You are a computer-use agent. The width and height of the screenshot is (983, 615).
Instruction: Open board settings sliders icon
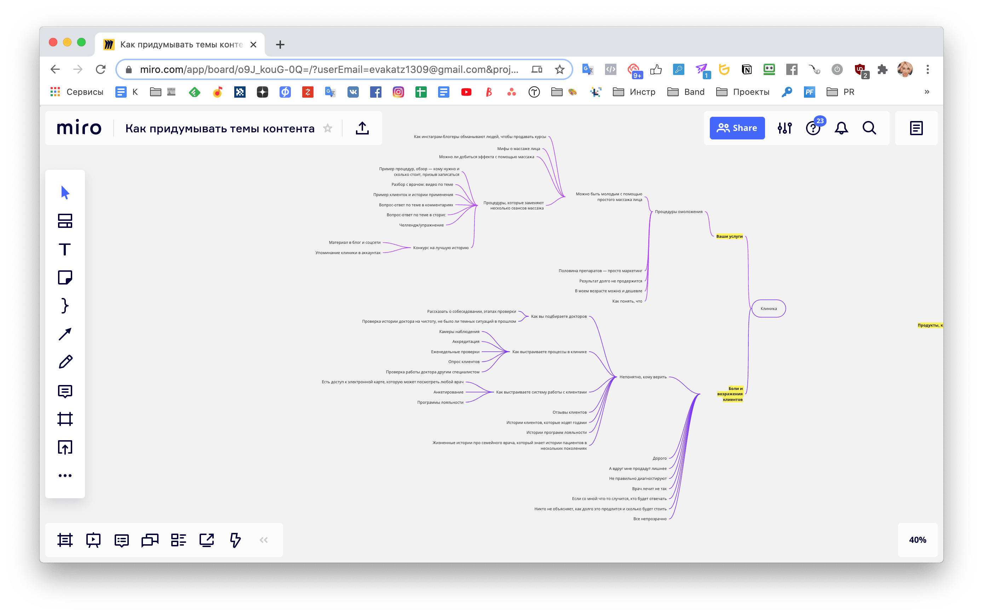784,128
